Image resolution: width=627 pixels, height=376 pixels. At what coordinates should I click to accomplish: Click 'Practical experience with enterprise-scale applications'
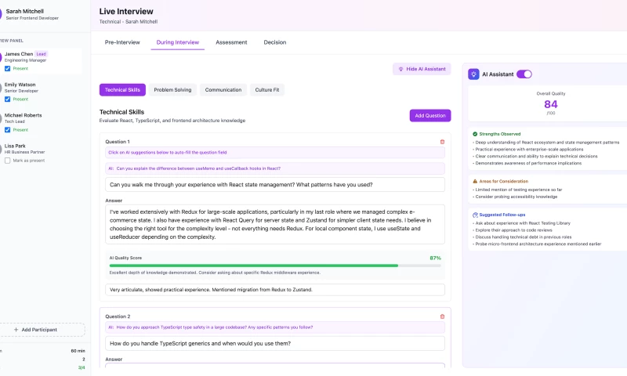[527, 150]
